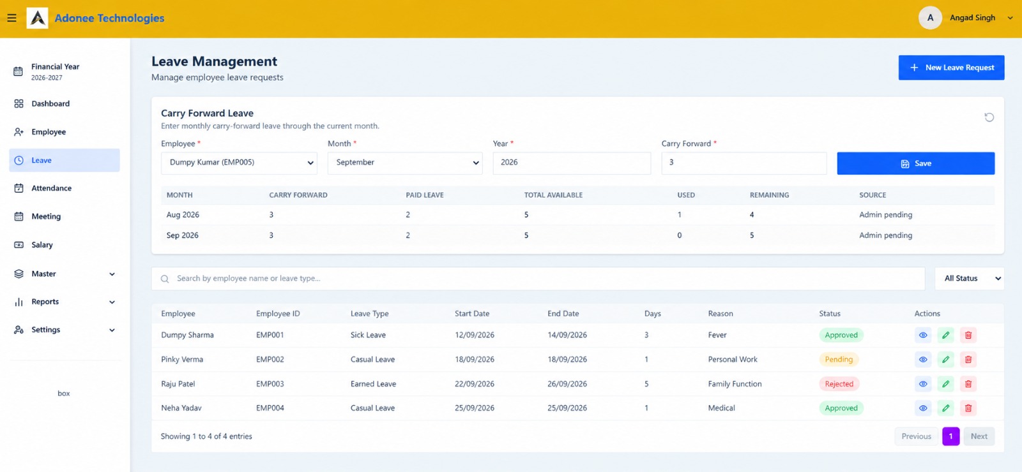Focus the Carry Forward value field
Image resolution: width=1022 pixels, height=472 pixels.
pos(744,163)
